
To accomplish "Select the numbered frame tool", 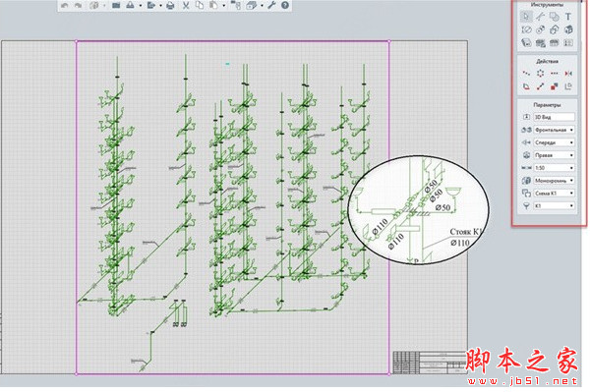I will tap(568, 43).
